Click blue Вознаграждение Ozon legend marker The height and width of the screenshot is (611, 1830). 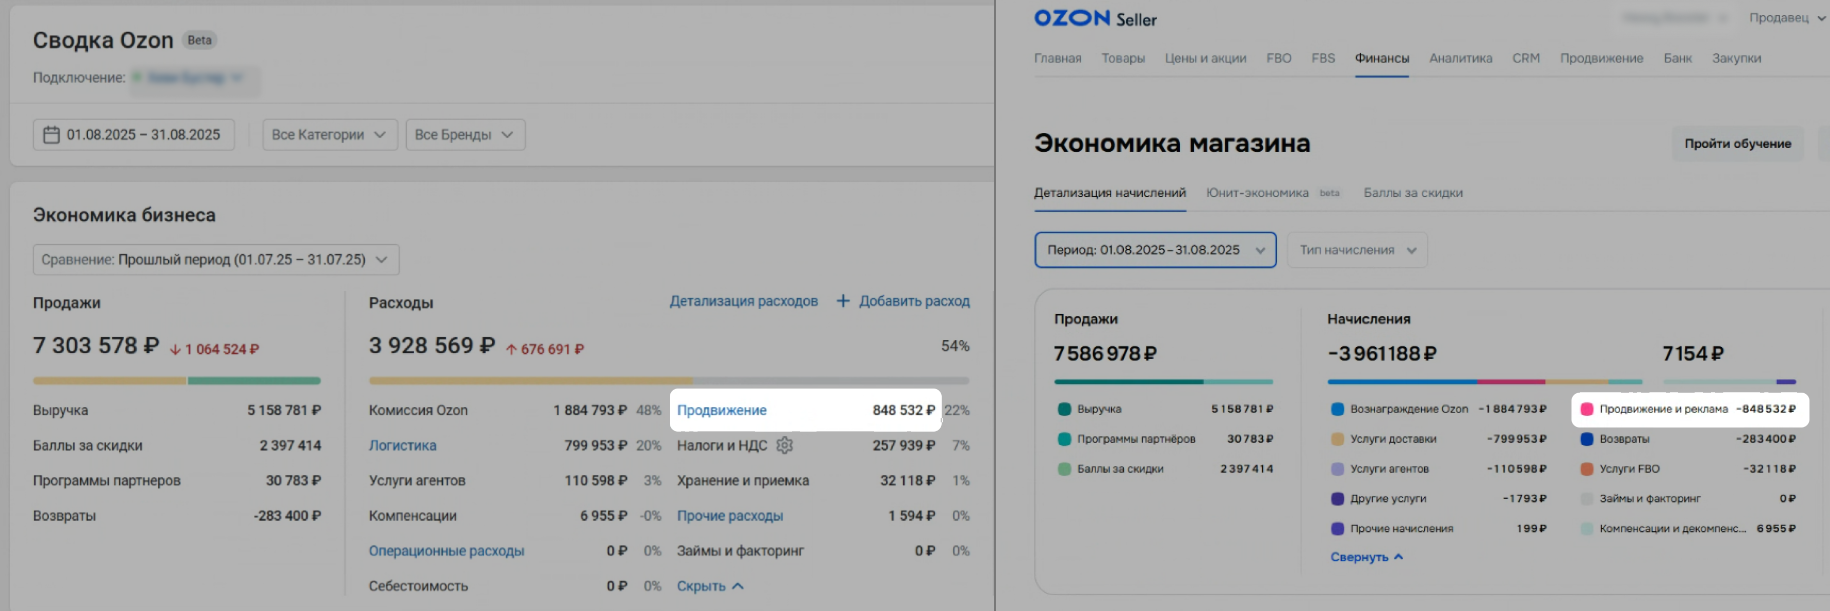[1337, 409]
